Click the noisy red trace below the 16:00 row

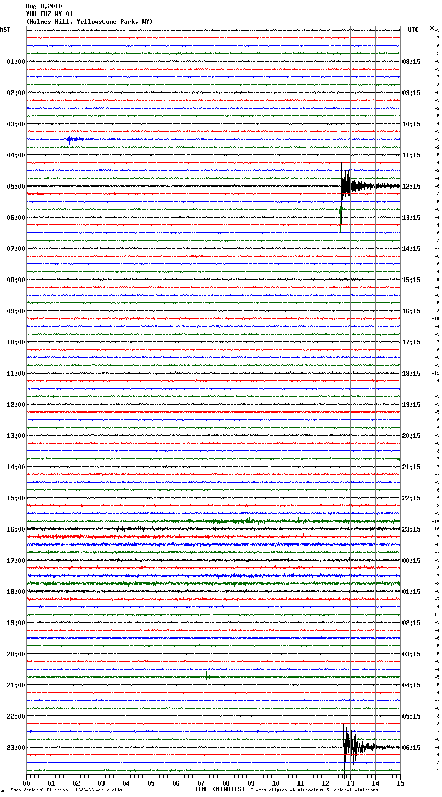(x=213, y=537)
